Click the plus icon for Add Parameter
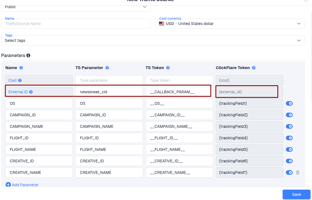312x200 pixels. click(8, 185)
